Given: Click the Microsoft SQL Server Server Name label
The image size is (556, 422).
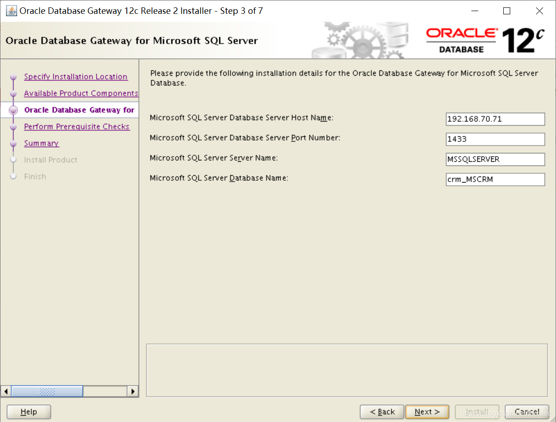Looking at the screenshot, I should [x=214, y=158].
